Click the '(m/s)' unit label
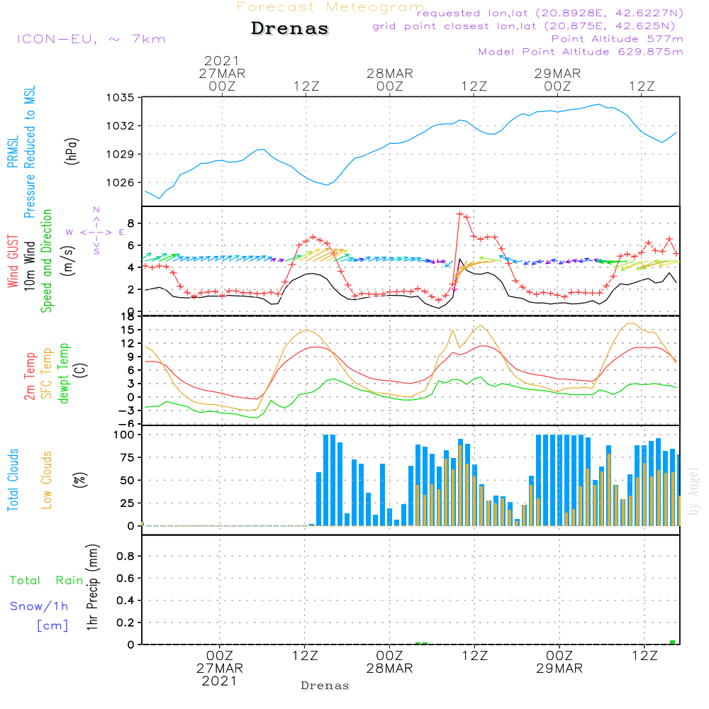 (68, 261)
